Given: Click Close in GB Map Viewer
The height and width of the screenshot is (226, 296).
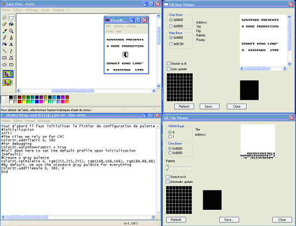Looking at the screenshot, I should tap(236, 106).
